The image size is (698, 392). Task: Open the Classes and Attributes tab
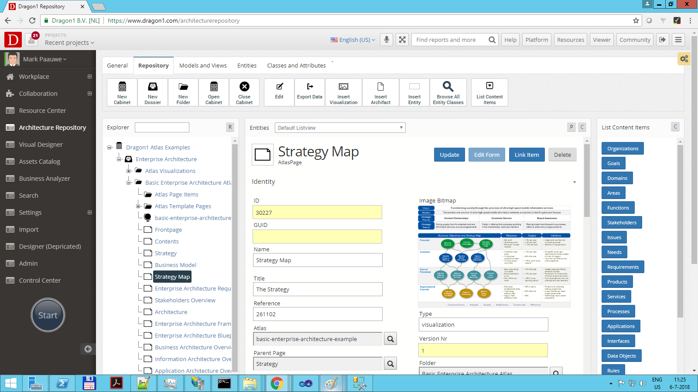[x=296, y=65]
